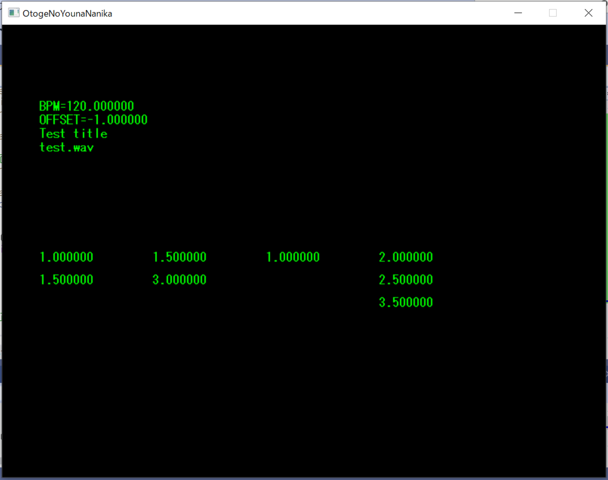
Task: Click the 3.000000 value
Action: 179,279
